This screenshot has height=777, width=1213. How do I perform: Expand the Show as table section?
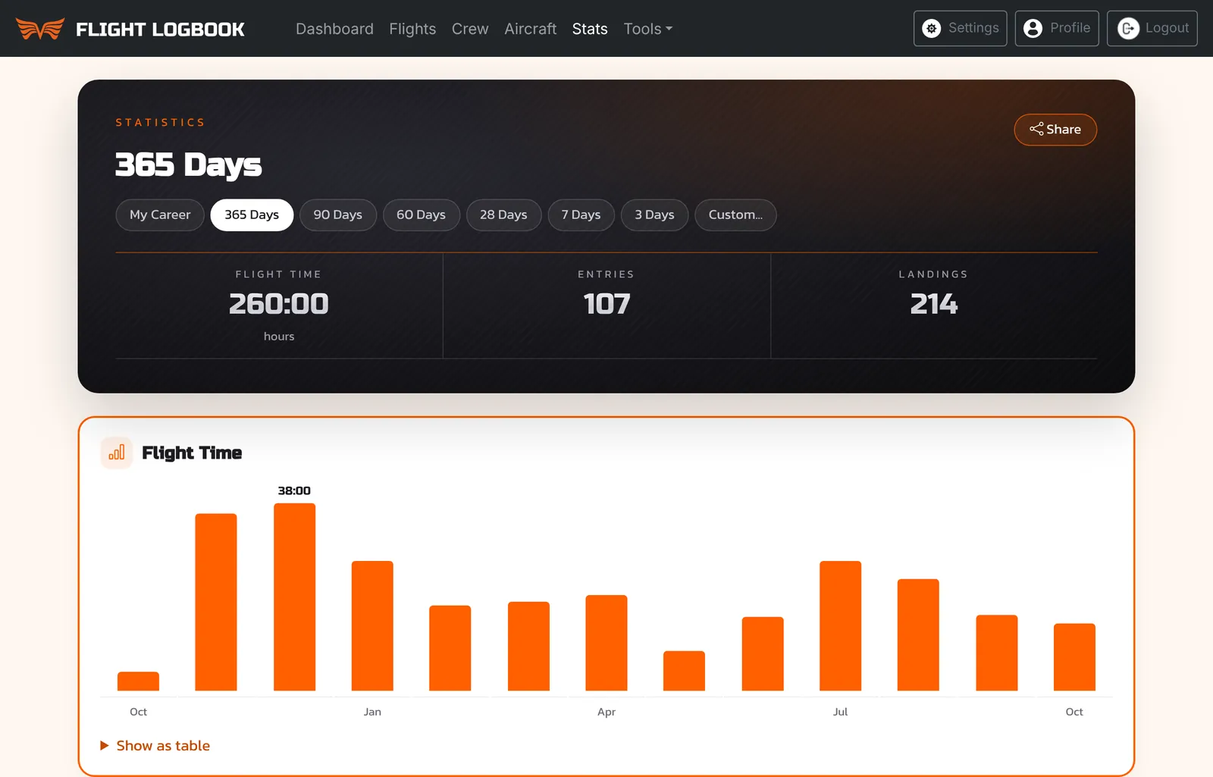pyautogui.click(x=155, y=745)
